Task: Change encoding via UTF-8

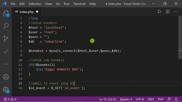Action: tap(140, 99)
